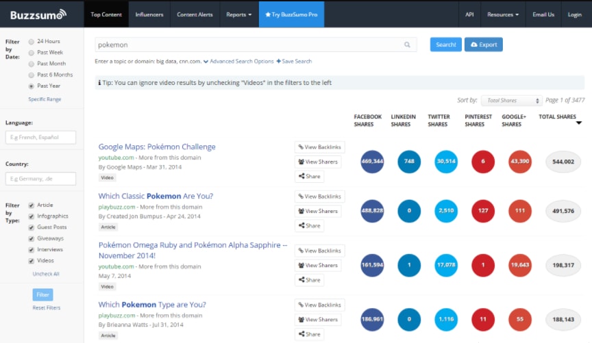Click Facebook shares circle showing 186,961
Screen dimensions: 592x343
point(372,319)
